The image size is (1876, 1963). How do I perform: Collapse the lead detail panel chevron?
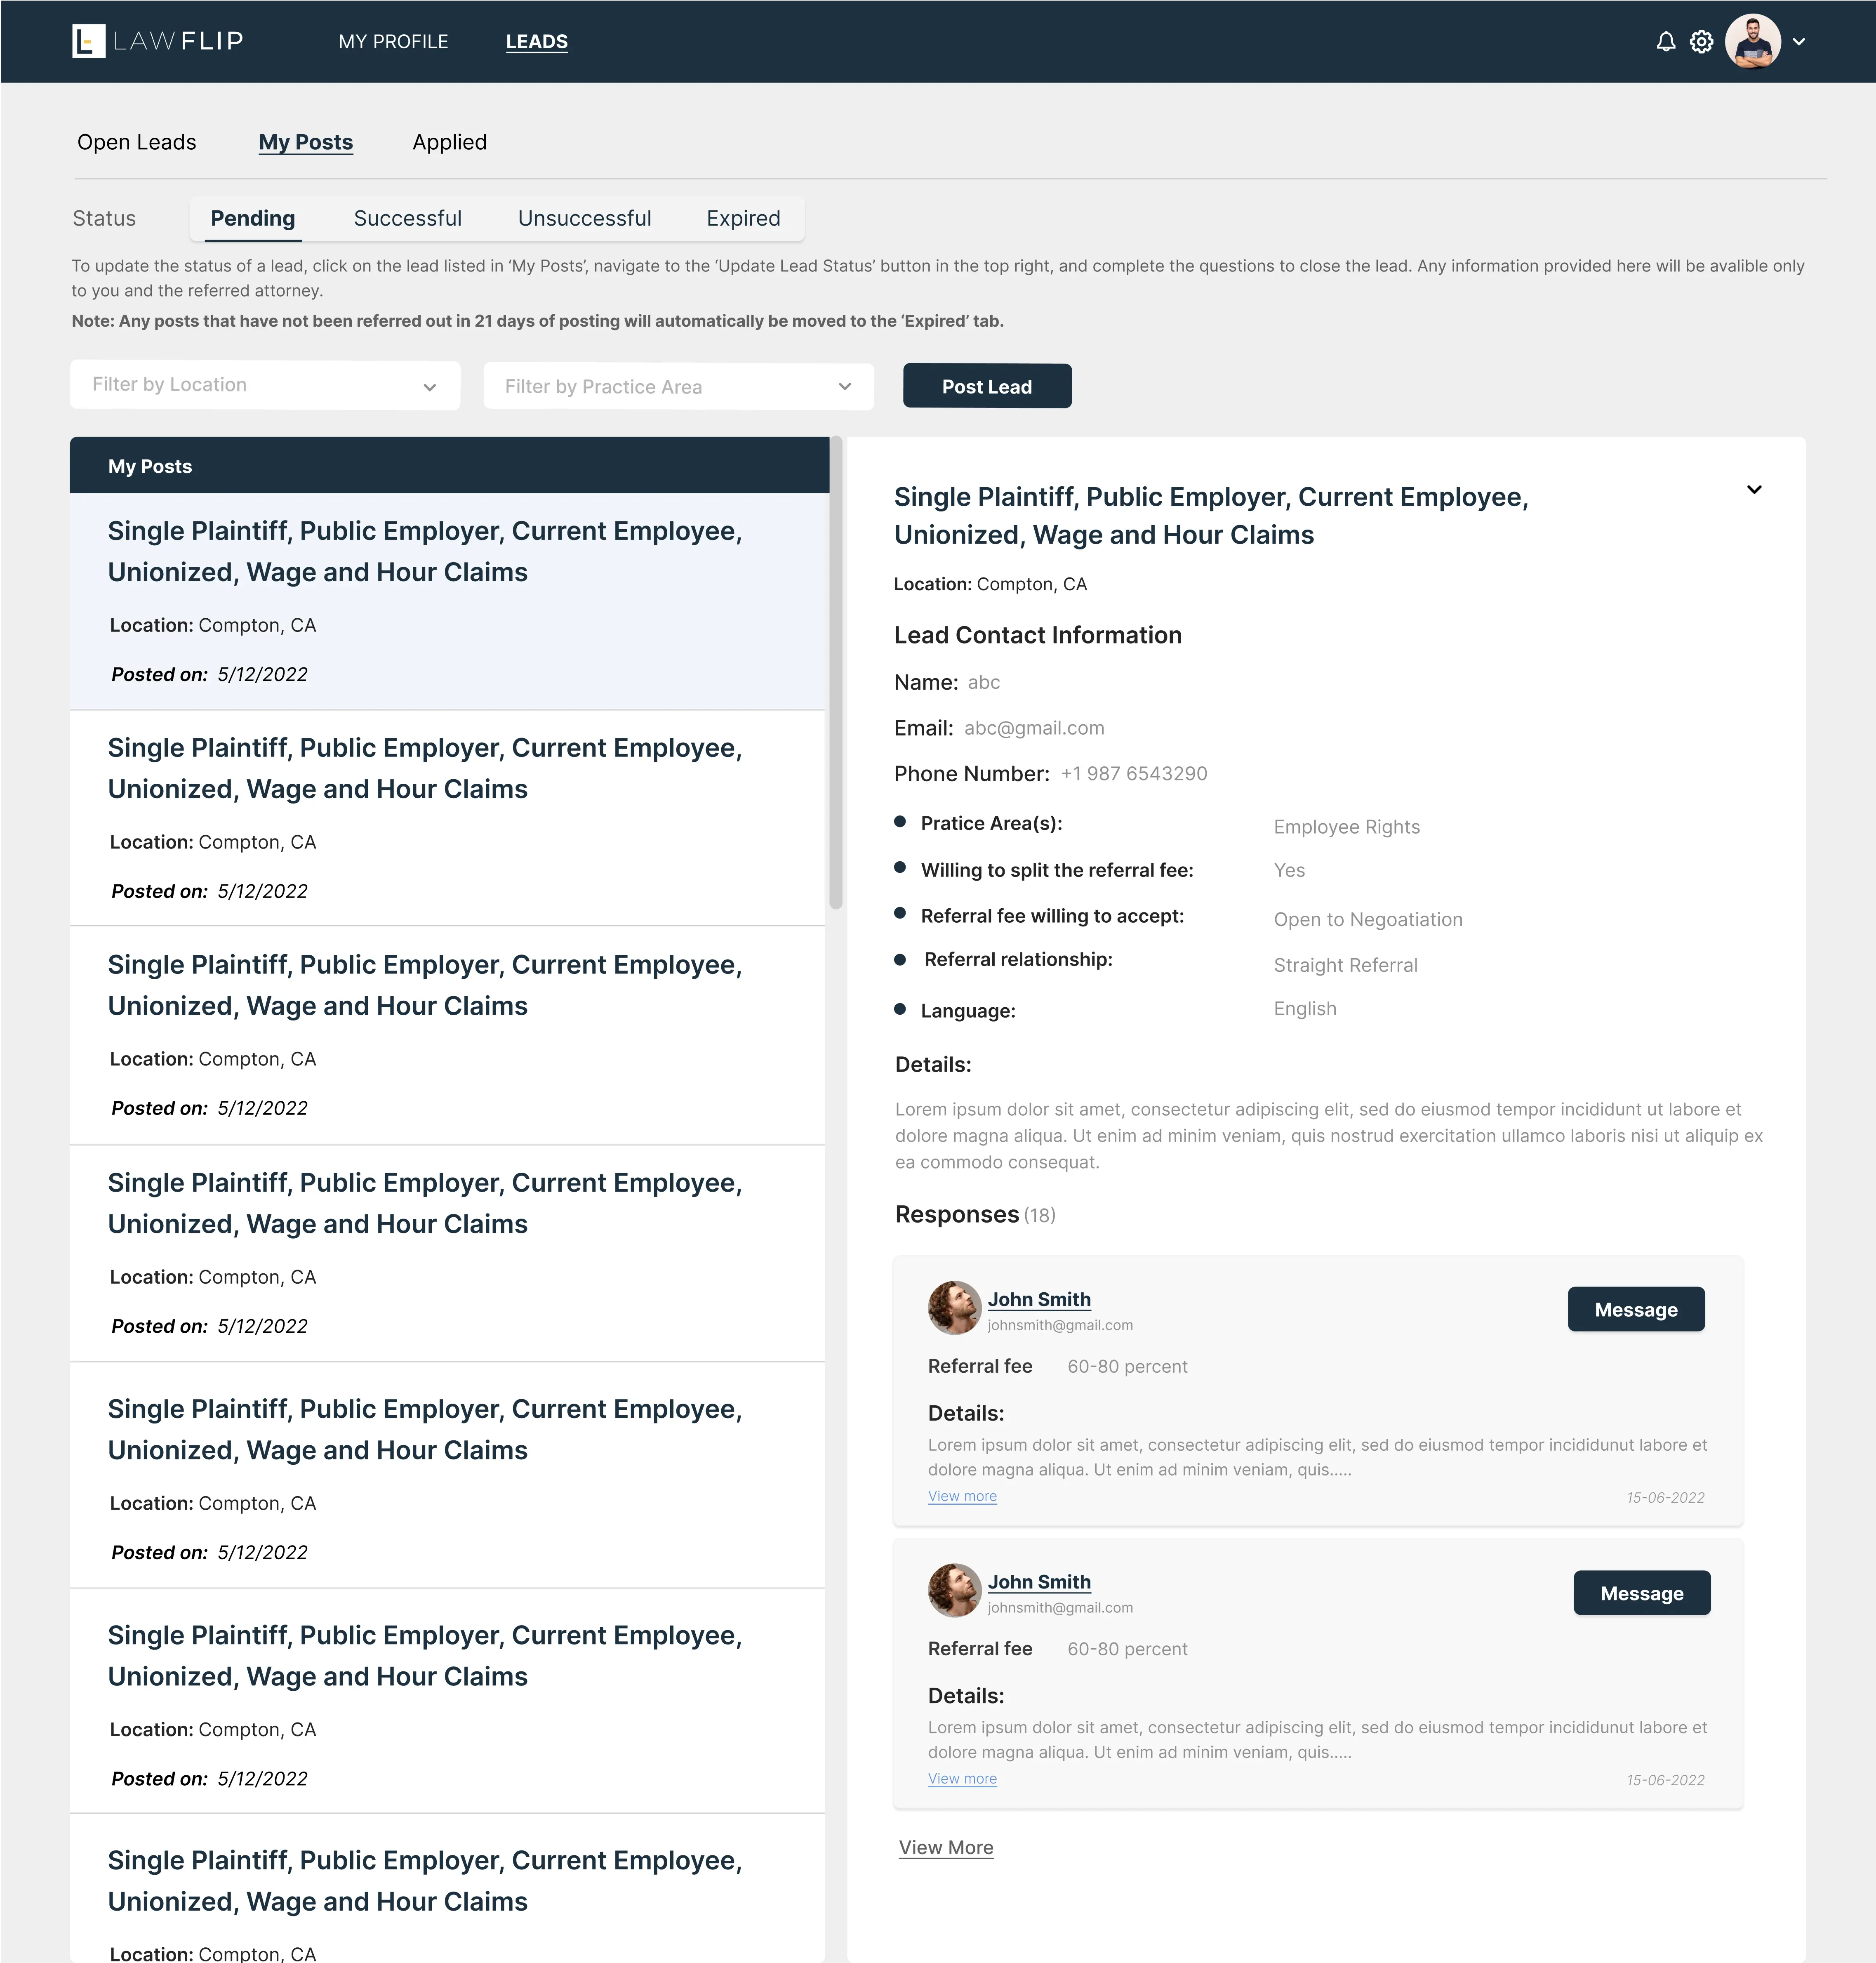pos(1754,490)
